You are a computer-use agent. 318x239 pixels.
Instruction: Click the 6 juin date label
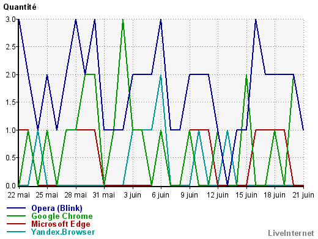click(161, 195)
